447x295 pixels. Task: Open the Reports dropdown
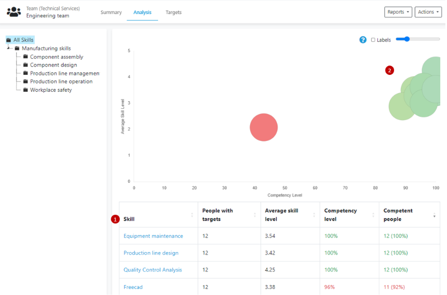point(398,12)
